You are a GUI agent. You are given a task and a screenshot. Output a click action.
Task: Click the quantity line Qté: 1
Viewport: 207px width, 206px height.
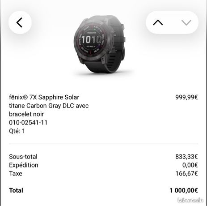tap(17, 131)
